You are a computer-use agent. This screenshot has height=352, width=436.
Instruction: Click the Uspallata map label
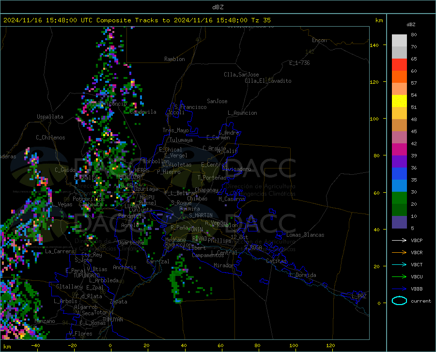tap(50, 117)
